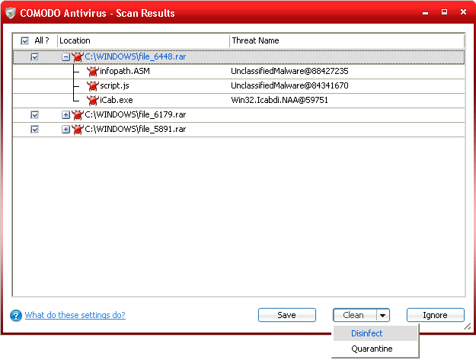Click the window resize grip in corner
This screenshot has width=476, height=360.
(x=468, y=326)
